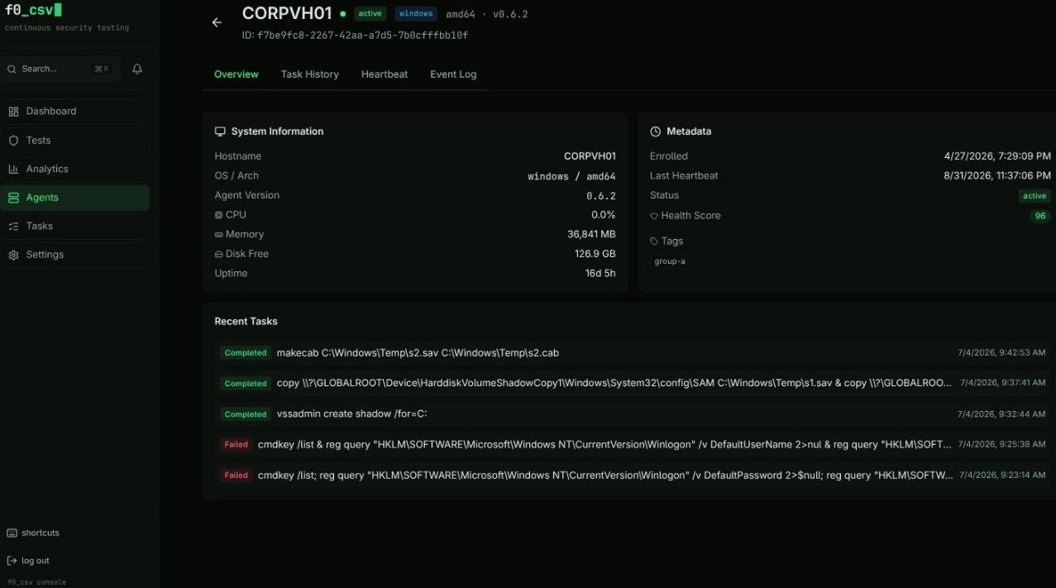Click the shortcuts keyboard icon

12,533
